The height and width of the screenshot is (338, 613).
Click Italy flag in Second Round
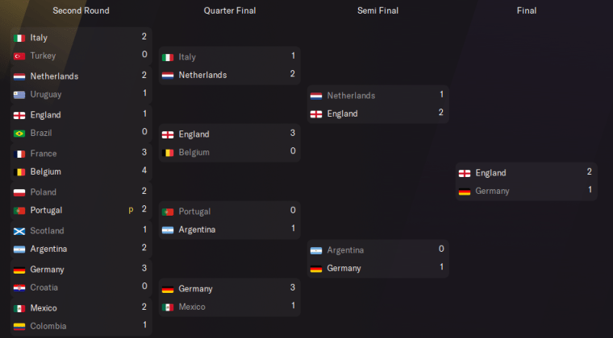19,38
